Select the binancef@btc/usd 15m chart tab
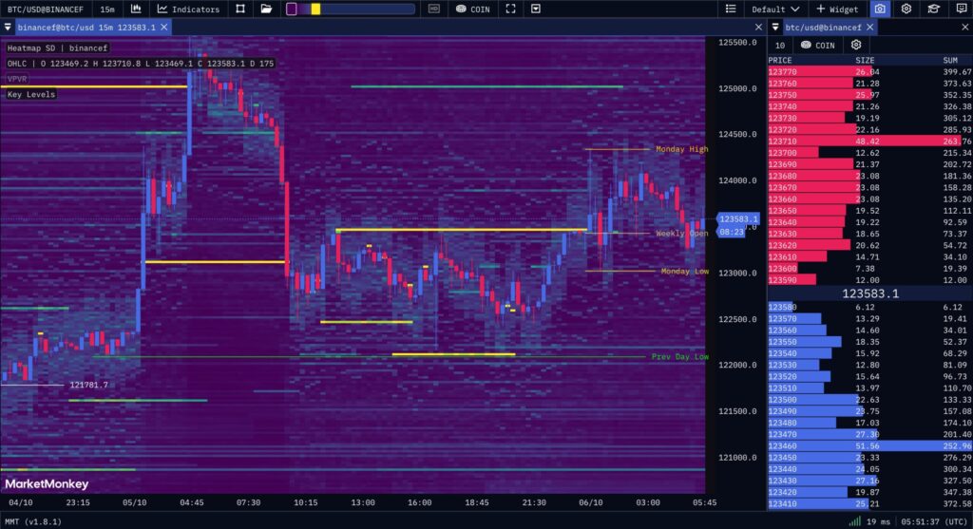The image size is (973, 529). click(86, 28)
